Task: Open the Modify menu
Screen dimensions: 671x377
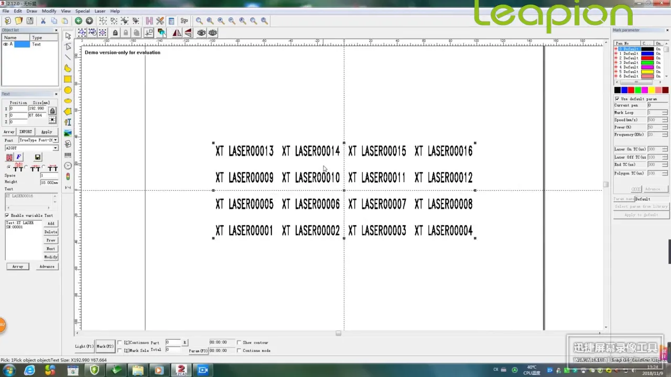Action: click(49, 11)
